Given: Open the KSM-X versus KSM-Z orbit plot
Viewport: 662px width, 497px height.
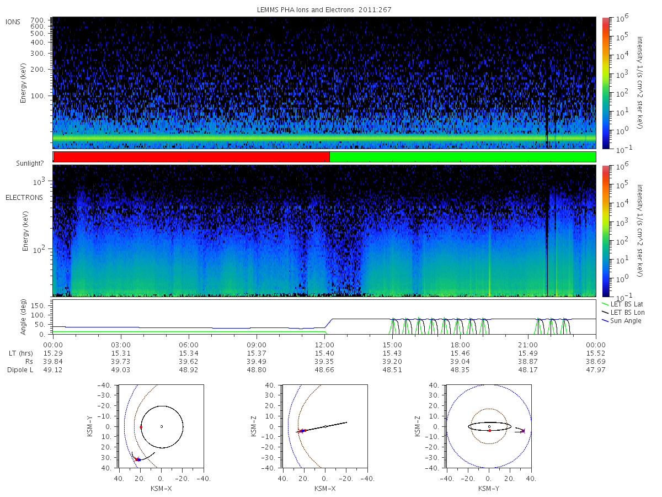Looking at the screenshot, I should tap(324, 426).
